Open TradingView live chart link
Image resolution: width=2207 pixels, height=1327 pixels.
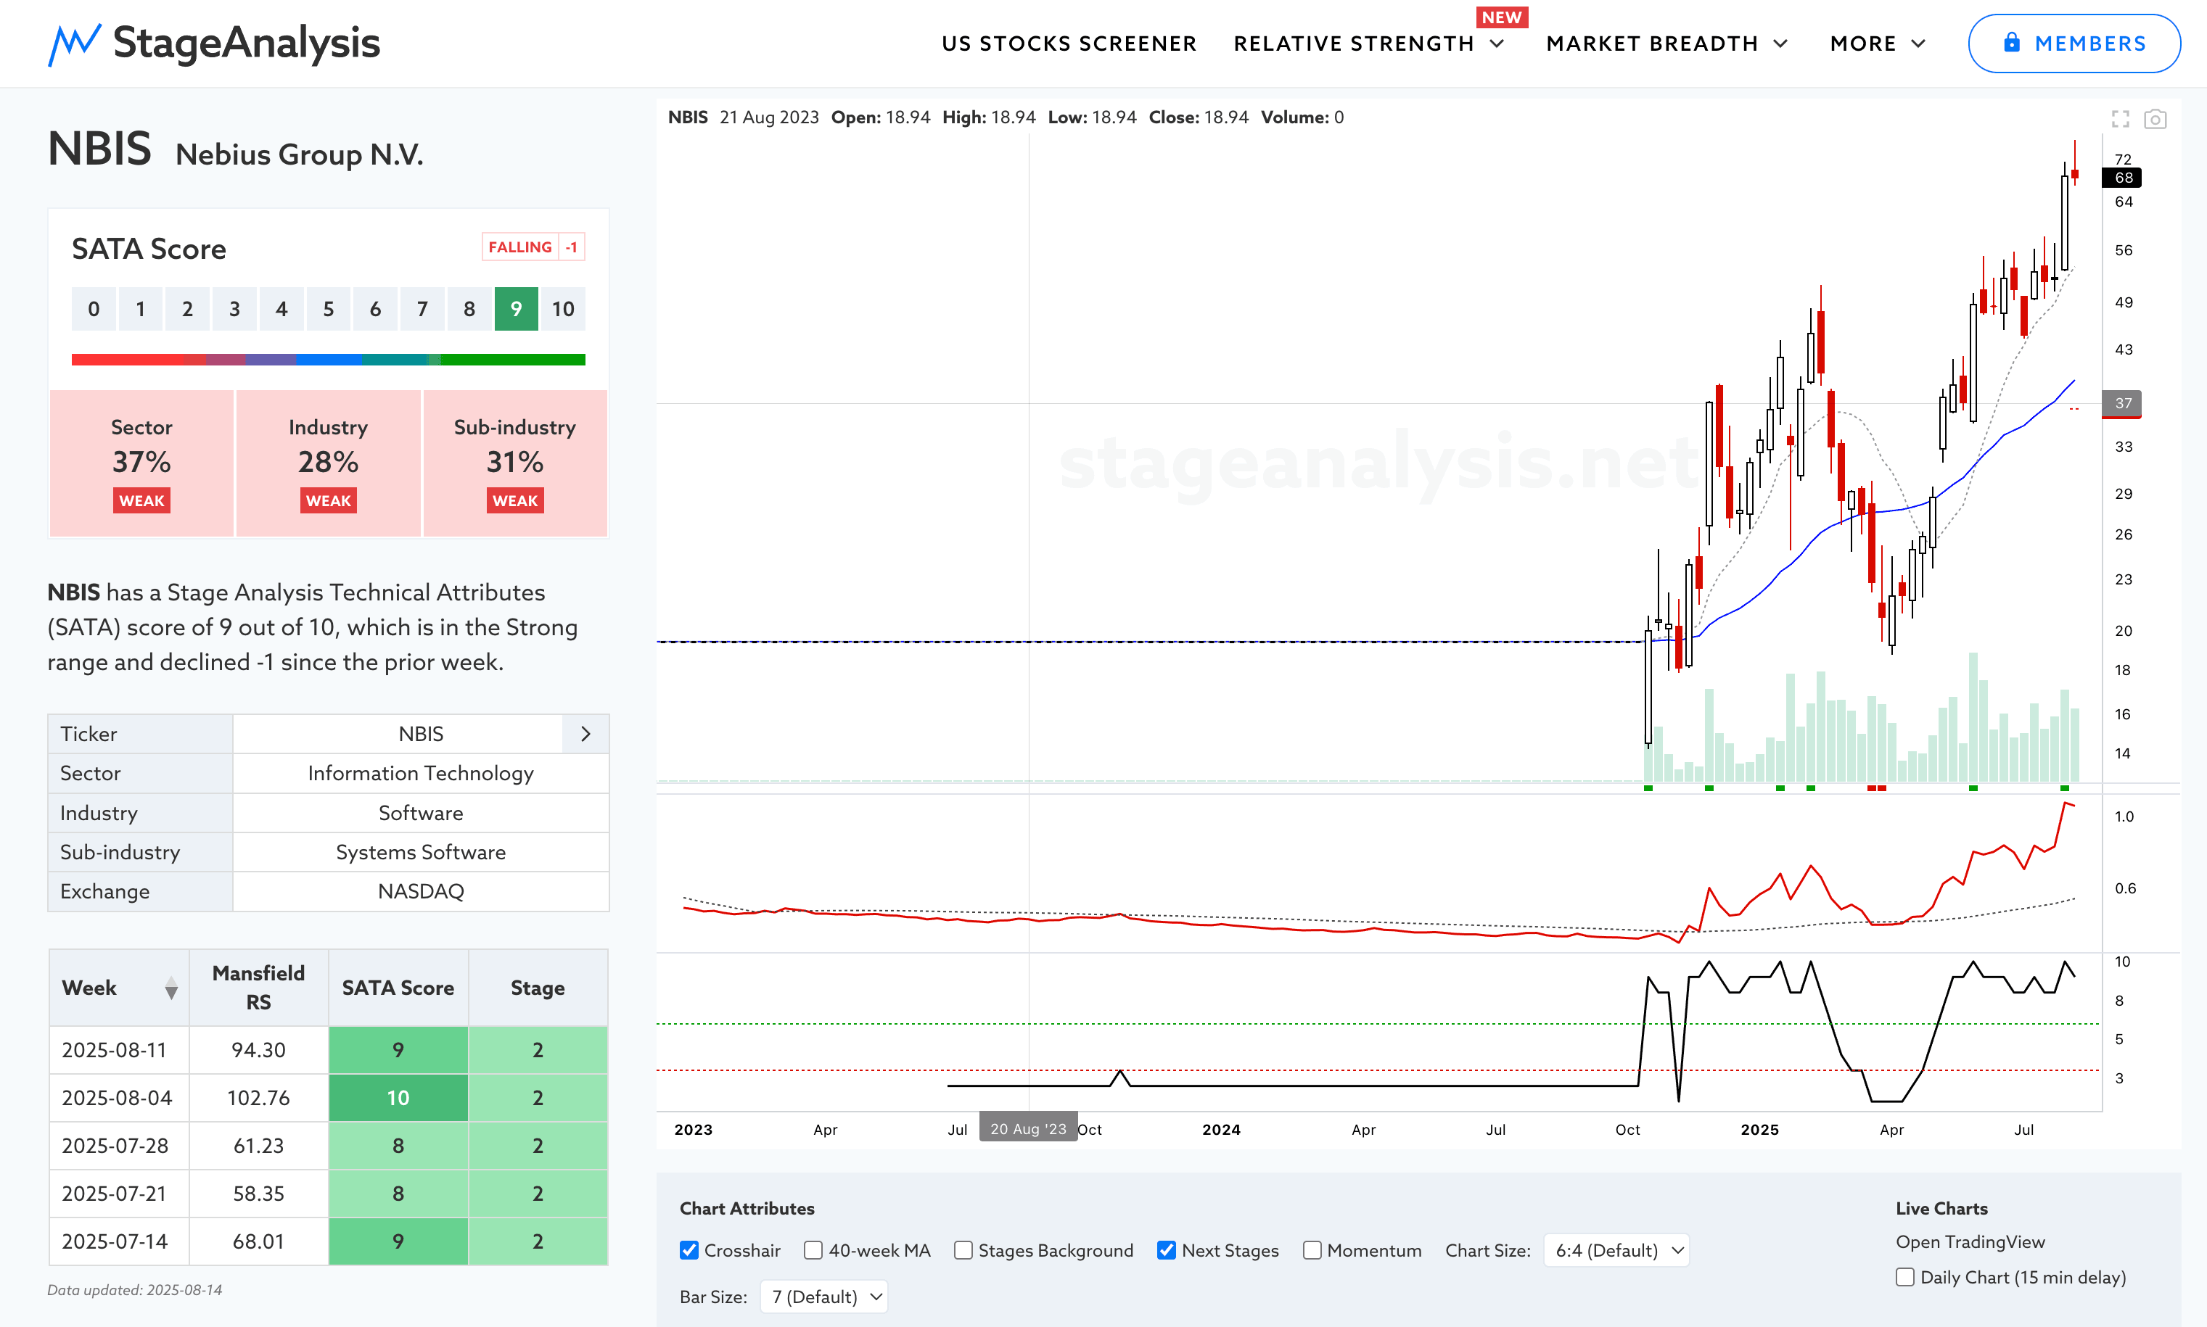[1970, 1242]
